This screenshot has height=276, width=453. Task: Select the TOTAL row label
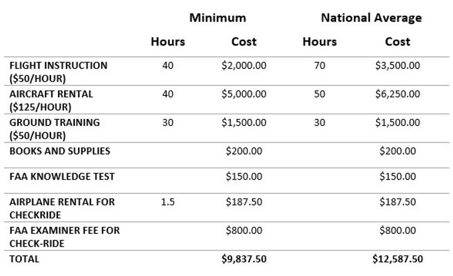tap(24, 259)
